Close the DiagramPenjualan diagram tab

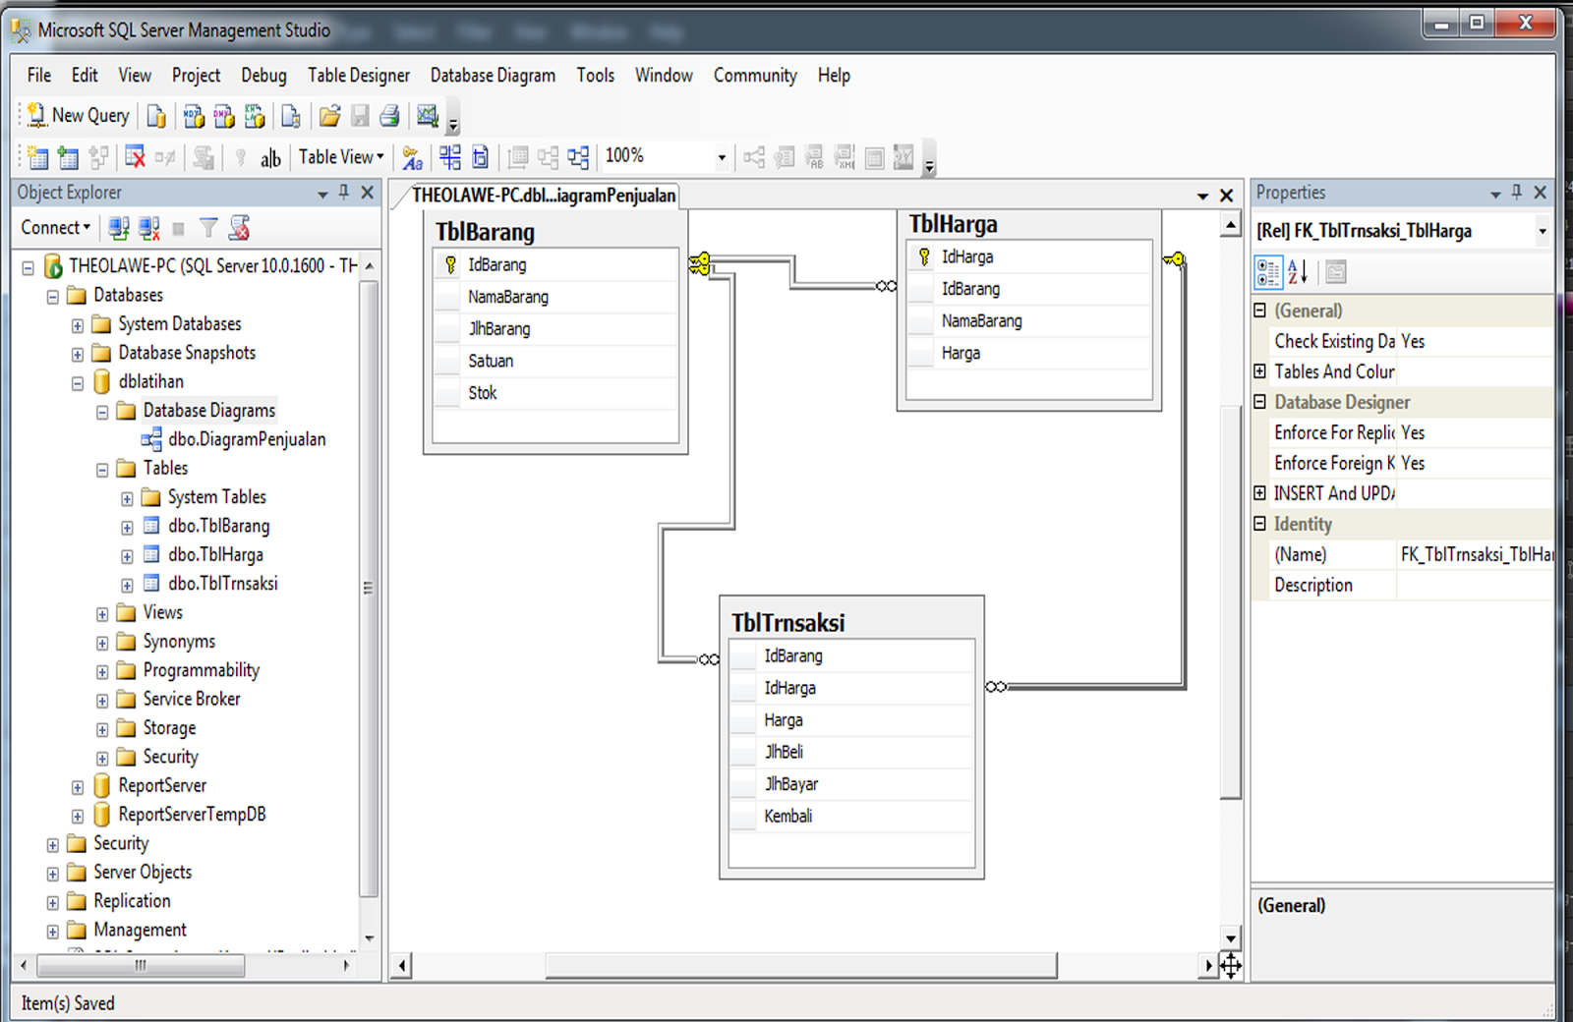(1227, 196)
